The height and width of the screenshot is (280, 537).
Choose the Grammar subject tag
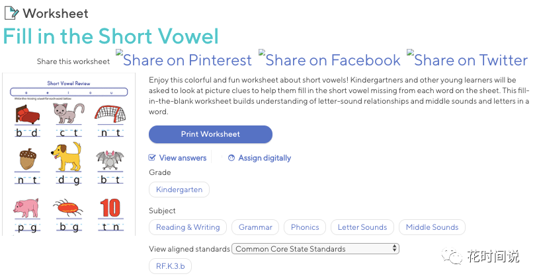click(255, 227)
